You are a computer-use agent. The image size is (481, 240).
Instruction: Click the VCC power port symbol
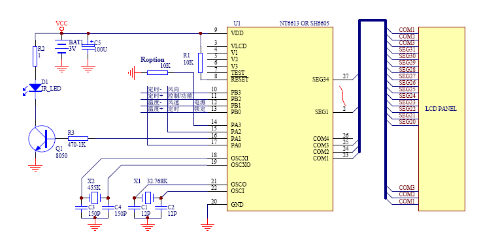coord(61,29)
